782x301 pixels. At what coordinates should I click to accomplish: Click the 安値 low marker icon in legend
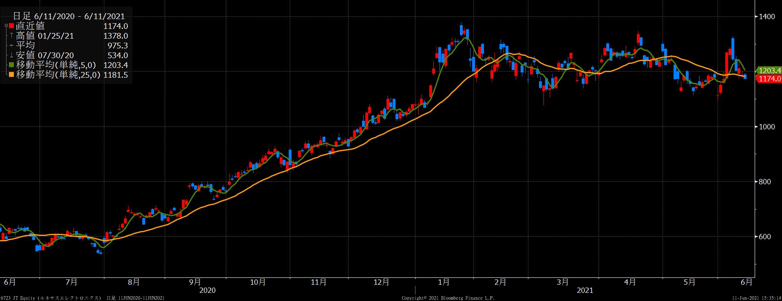[11, 55]
